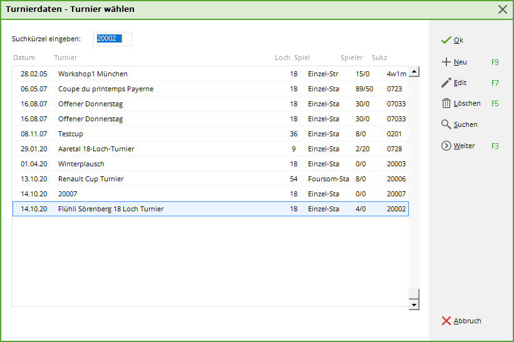The height and width of the screenshot is (342, 514).
Task: Focus the Suchkürzel input field
Action: point(113,39)
